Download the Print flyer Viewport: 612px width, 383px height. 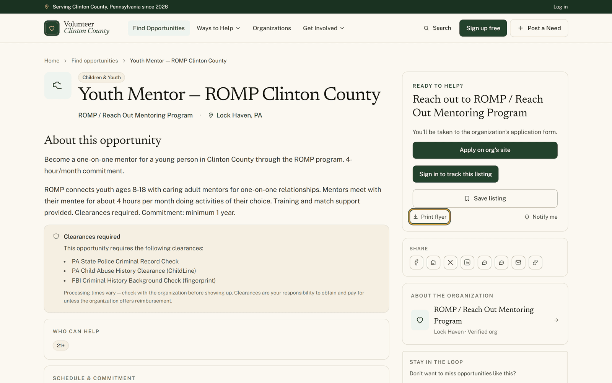[429, 217]
